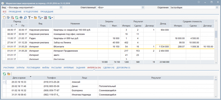
Task: Click phone (919) 905-55-06
Action: click(51, 86)
